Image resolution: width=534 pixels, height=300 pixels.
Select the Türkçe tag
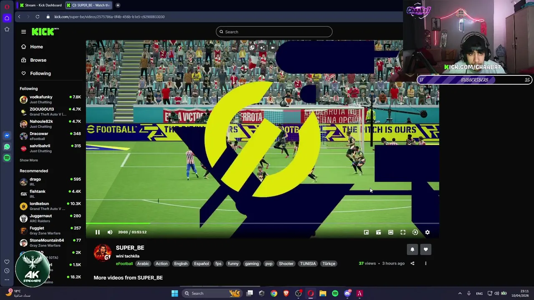click(x=329, y=263)
